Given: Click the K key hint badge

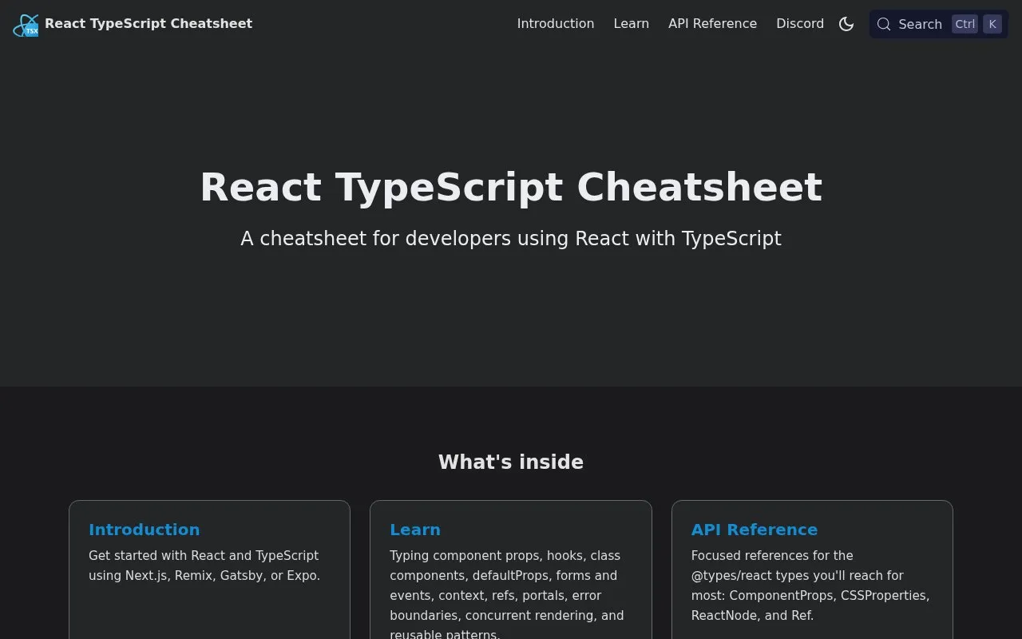Looking at the screenshot, I should (x=992, y=24).
